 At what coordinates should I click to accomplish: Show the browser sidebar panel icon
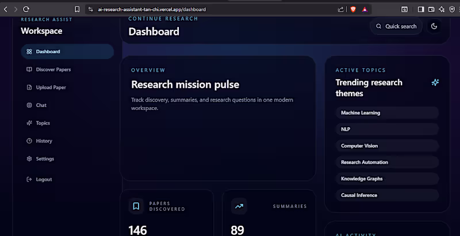(x=421, y=9)
